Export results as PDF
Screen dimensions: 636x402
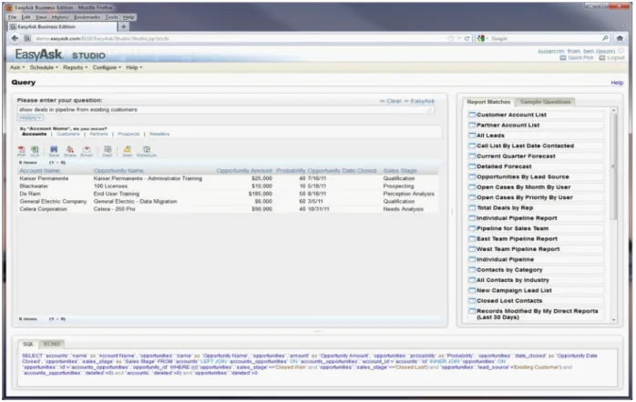click(x=22, y=151)
